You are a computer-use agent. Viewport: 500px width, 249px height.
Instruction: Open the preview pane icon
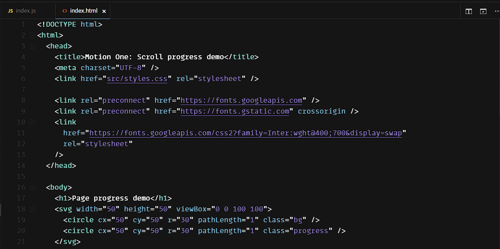click(483, 11)
